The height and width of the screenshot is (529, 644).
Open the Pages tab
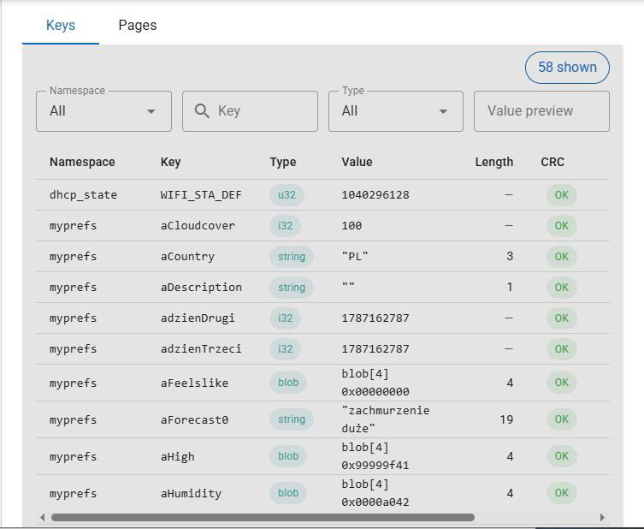(137, 25)
